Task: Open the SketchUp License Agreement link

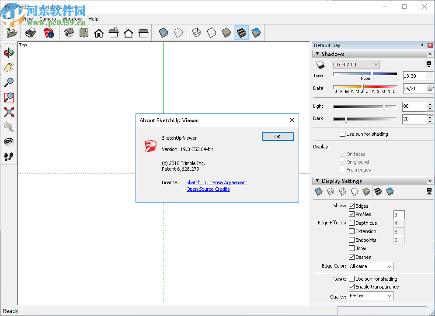Action: [x=216, y=182]
